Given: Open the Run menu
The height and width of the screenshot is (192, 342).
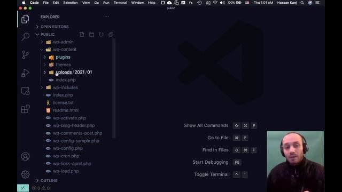Looking at the screenshot, I should 106,3.
